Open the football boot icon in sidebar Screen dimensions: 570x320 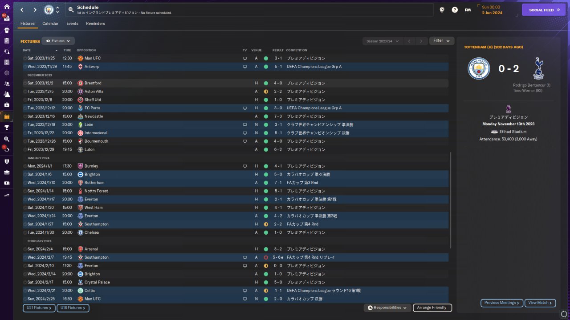pyautogui.click(x=7, y=195)
